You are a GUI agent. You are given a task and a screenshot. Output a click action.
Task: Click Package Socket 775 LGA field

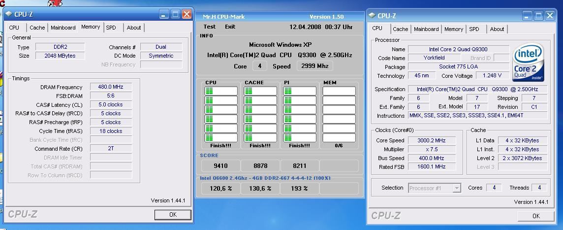coord(459,67)
